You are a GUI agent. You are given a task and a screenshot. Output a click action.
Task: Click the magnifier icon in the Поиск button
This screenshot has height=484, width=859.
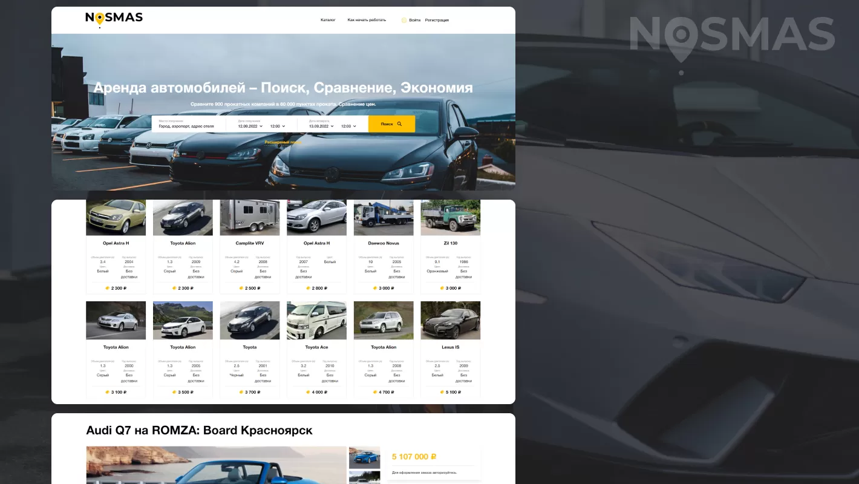[x=399, y=124]
